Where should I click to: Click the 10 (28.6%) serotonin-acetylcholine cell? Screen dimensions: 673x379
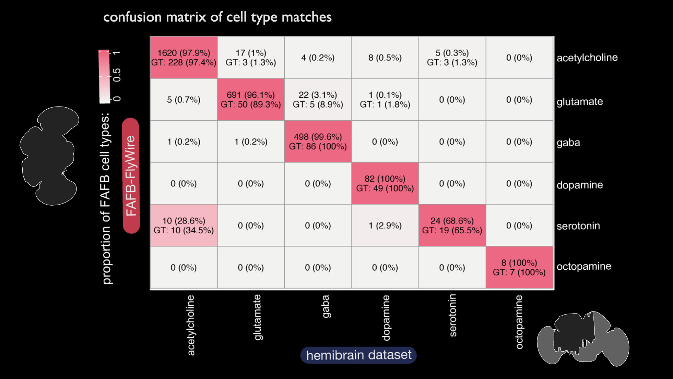point(184,225)
